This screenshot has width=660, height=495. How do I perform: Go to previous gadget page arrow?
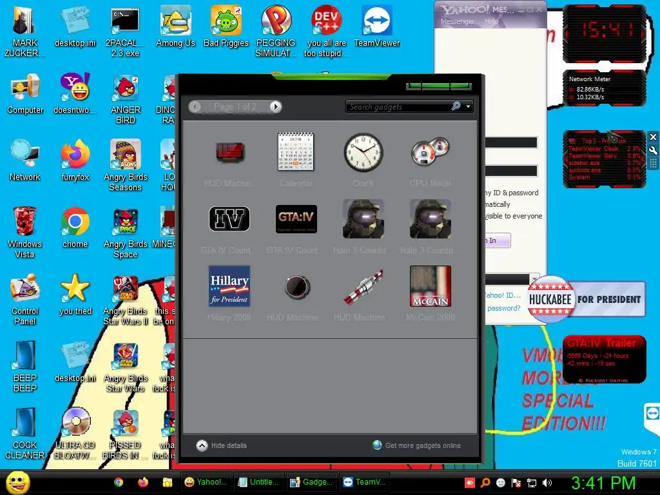[195, 106]
